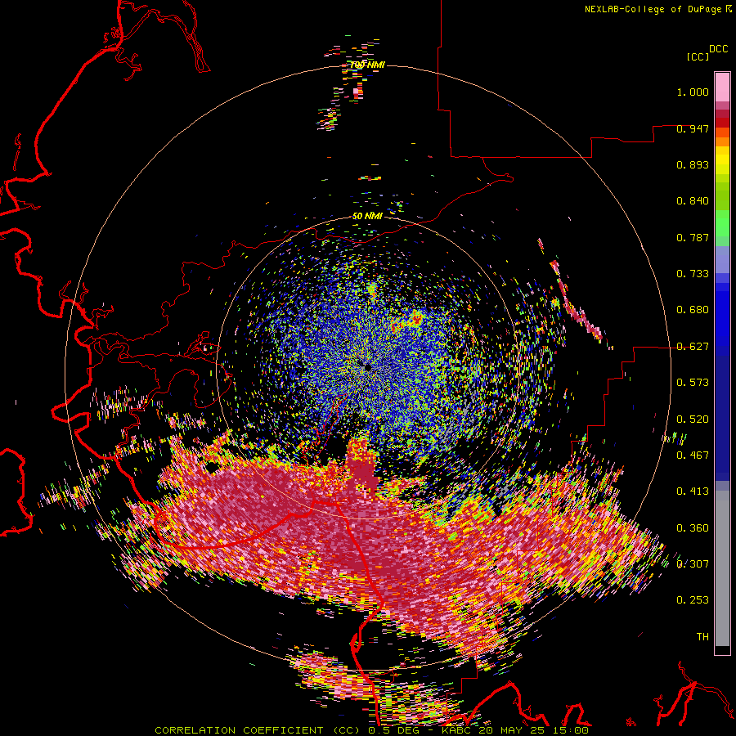
Task: Click the DCC product label above color bar
Action: pyautogui.click(x=718, y=49)
